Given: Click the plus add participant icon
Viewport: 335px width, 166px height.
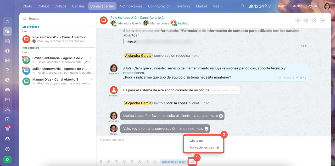Looking at the screenshot, I should [x=298, y=20].
